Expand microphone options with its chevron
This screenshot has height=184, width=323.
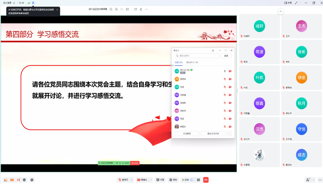[x=132, y=180]
